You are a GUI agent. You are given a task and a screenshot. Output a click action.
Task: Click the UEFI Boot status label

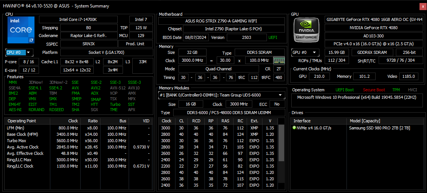345,90
